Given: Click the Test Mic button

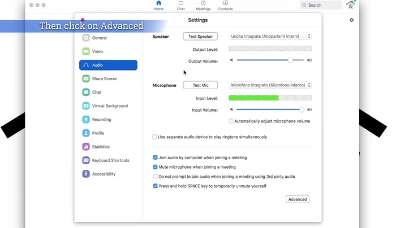Looking at the screenshot, I should click(x=200, y=85).
